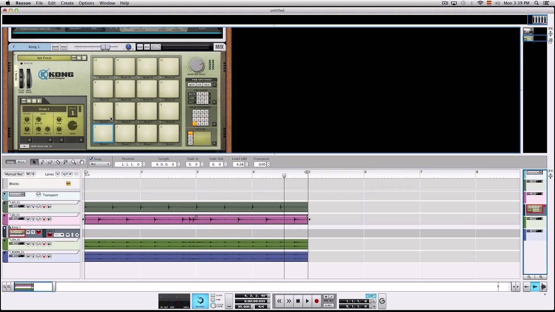Open the Create menu

[x=67, y=3]
